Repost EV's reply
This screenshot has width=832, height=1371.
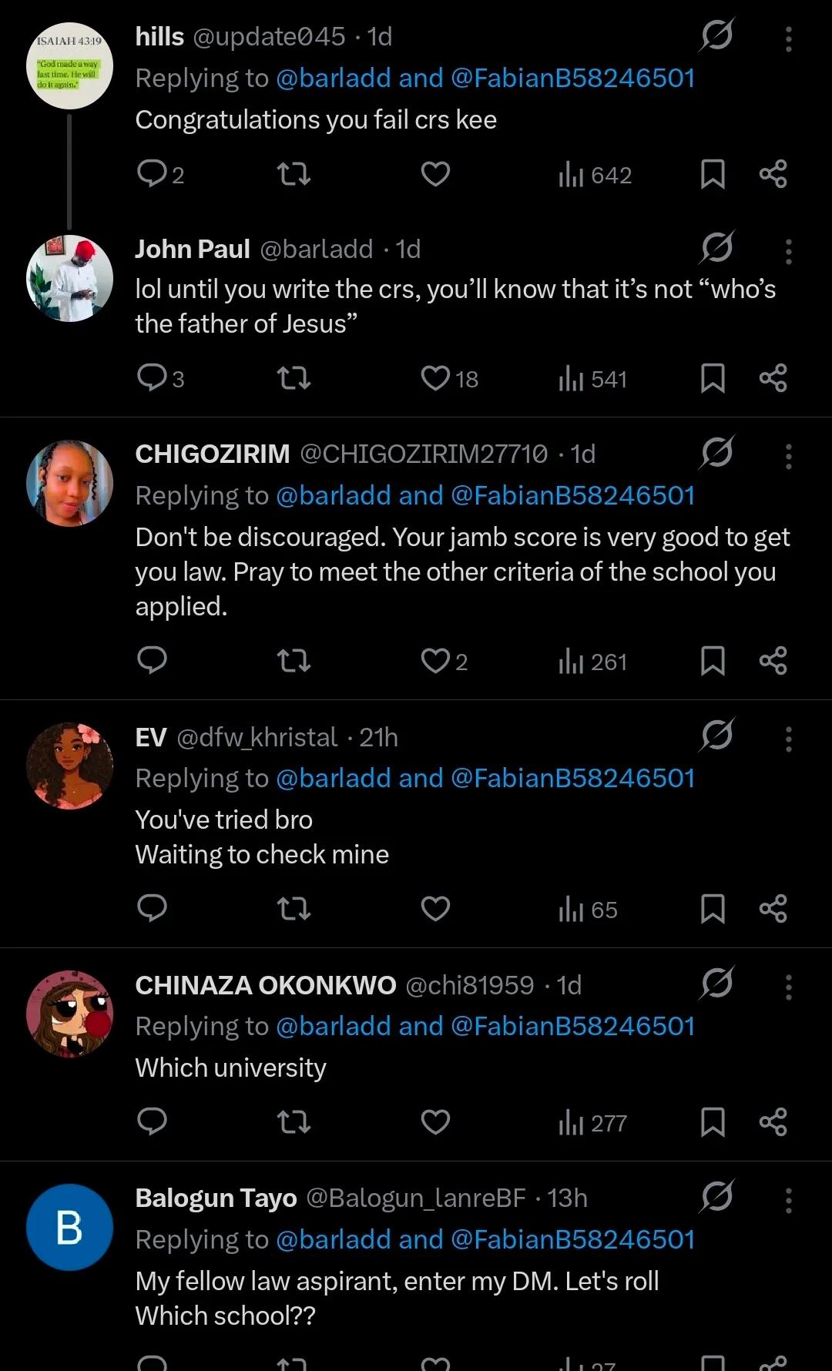coord(294,909)
